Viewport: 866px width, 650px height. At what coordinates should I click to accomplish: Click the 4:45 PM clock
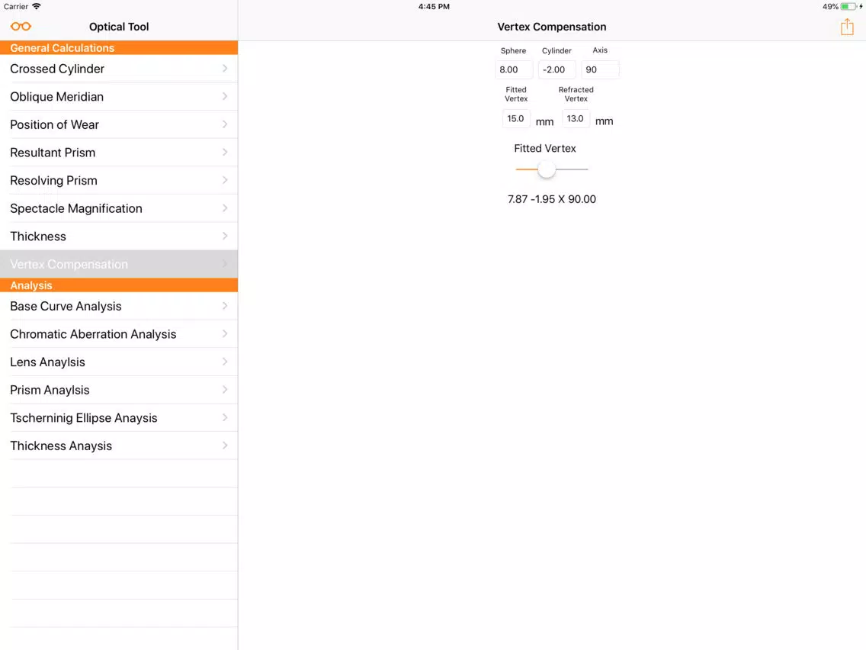pyautogui.click(x=434, y=7)
